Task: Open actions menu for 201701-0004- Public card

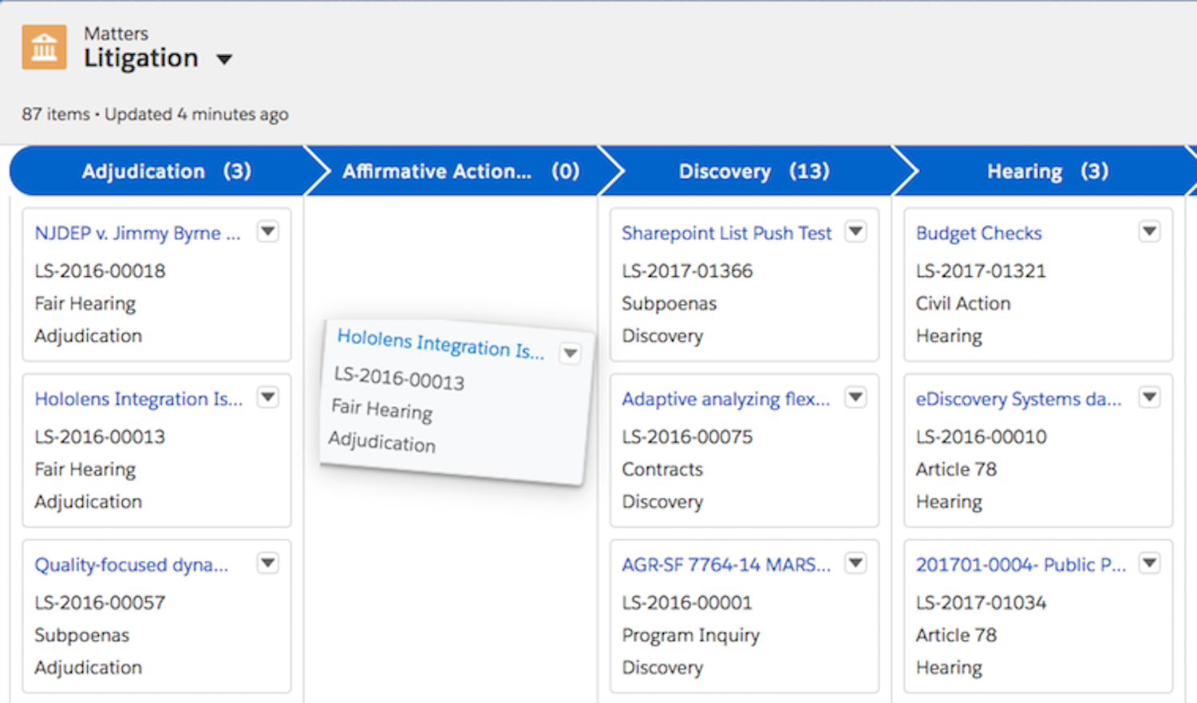Action: (x=1149, y=563)
